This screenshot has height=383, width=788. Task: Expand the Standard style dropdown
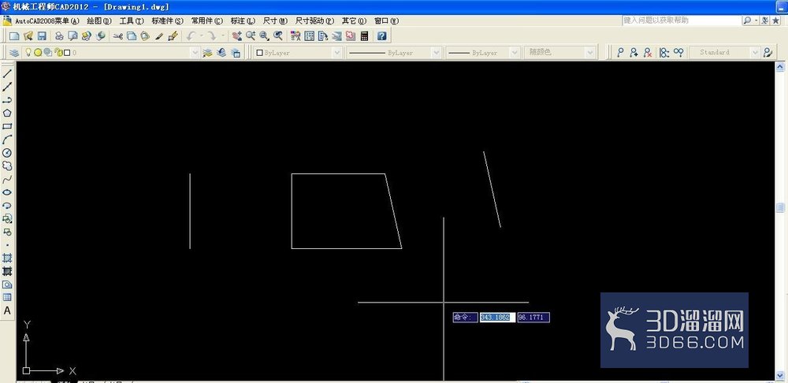point(755,52)
